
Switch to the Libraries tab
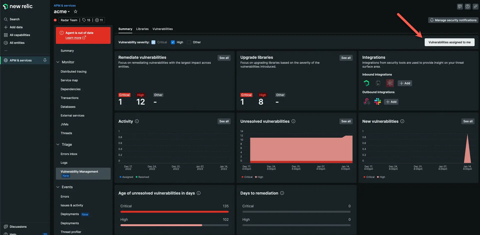tap(142, 29)
